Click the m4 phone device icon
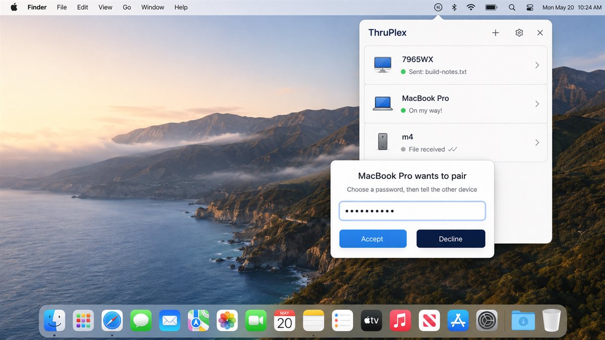Screen dimensions: 605x340 383,142
